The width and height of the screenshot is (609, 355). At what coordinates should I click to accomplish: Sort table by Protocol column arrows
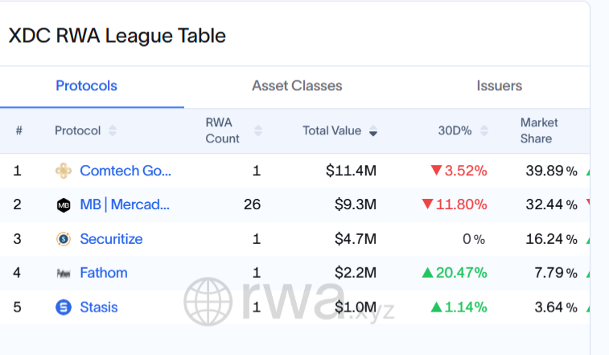pyautogui.click(x=113, y=130)
